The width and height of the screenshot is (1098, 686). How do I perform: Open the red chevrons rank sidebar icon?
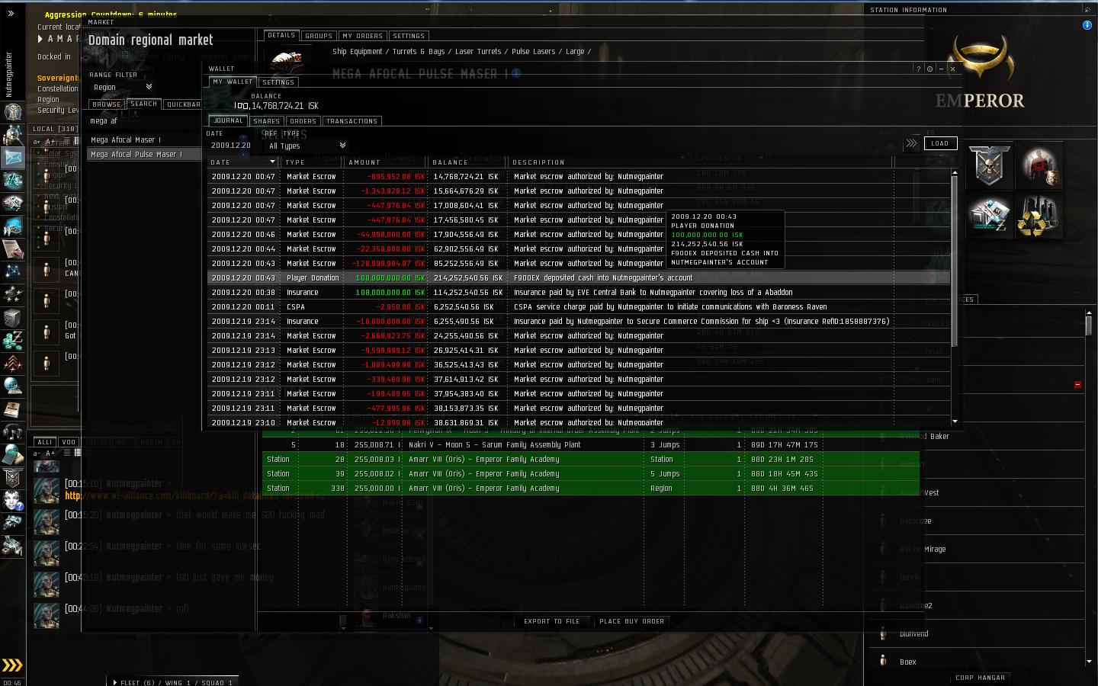click(x=13, y=364)
